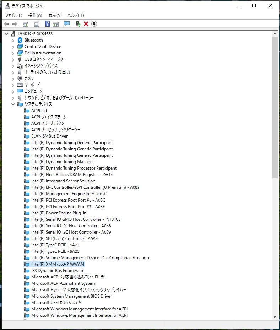Viewport: 280px width, 330px height.
Task: Click the USB コネクタ マネージャー plug icon
Action: pyautogui.click(x=20, y=59)
